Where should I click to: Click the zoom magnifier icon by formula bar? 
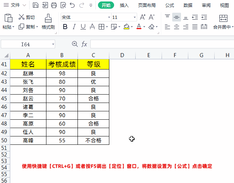pos(75,44)
